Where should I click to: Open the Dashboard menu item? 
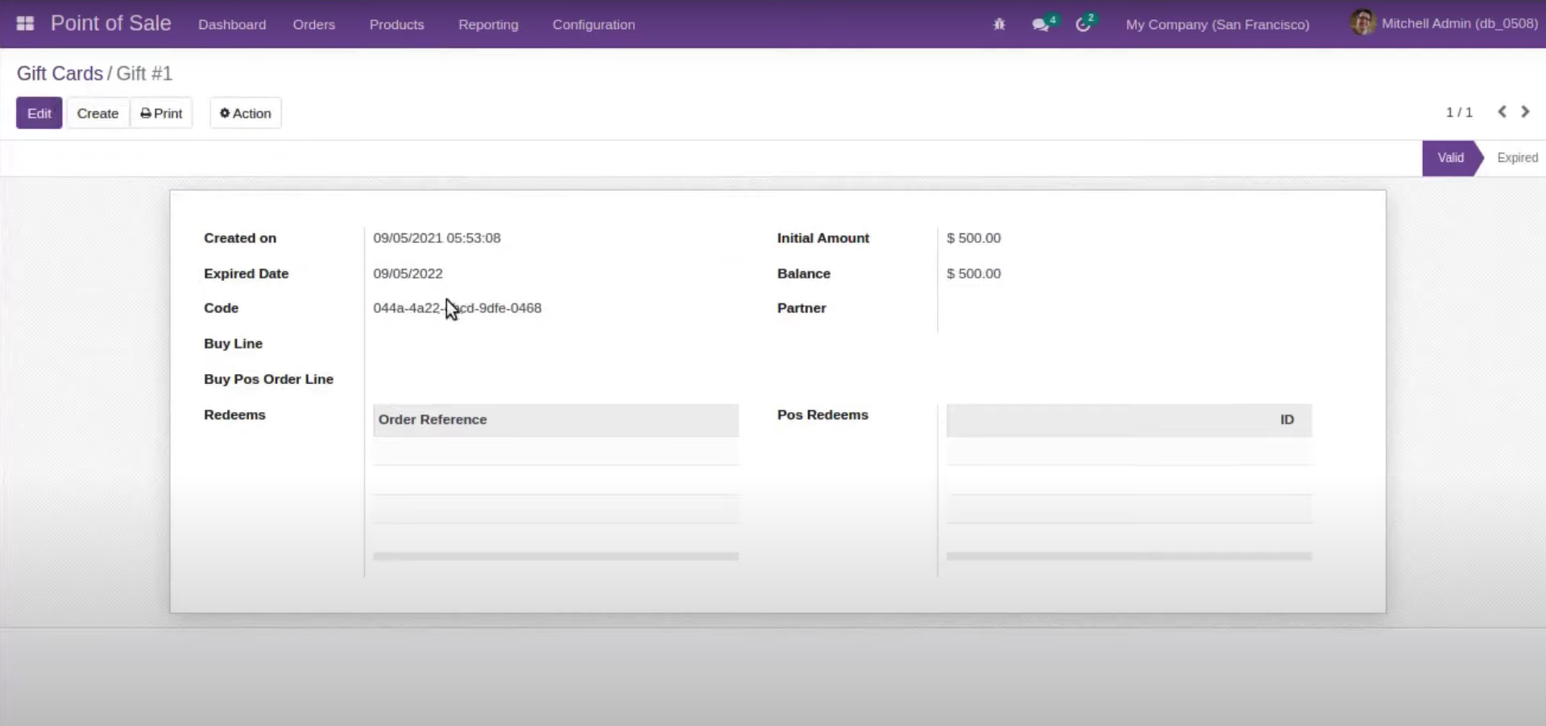point(232,25)
